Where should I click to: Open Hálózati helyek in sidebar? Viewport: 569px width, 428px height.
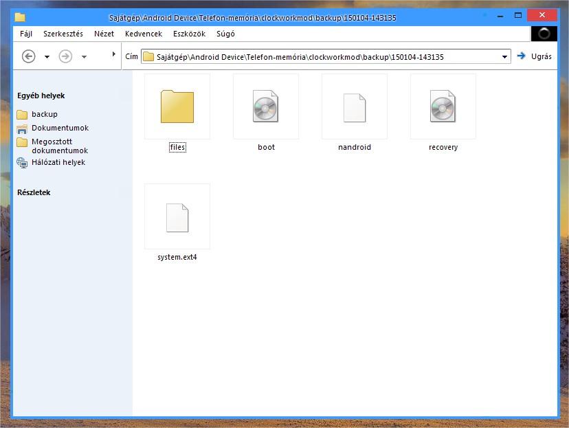(58, 162)
